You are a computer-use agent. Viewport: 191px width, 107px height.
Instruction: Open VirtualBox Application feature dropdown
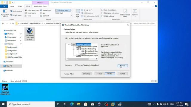coord(73,45)
